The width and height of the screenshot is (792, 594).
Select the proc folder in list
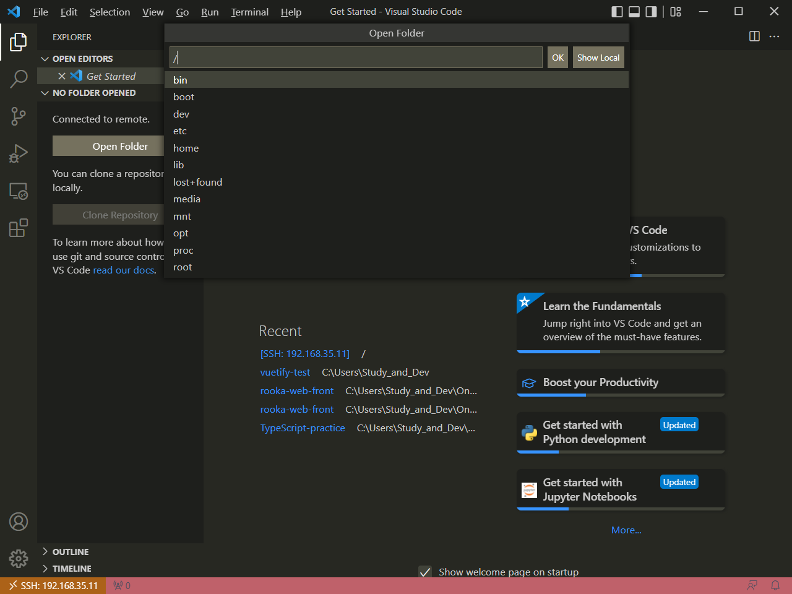(x=397, y=250)
